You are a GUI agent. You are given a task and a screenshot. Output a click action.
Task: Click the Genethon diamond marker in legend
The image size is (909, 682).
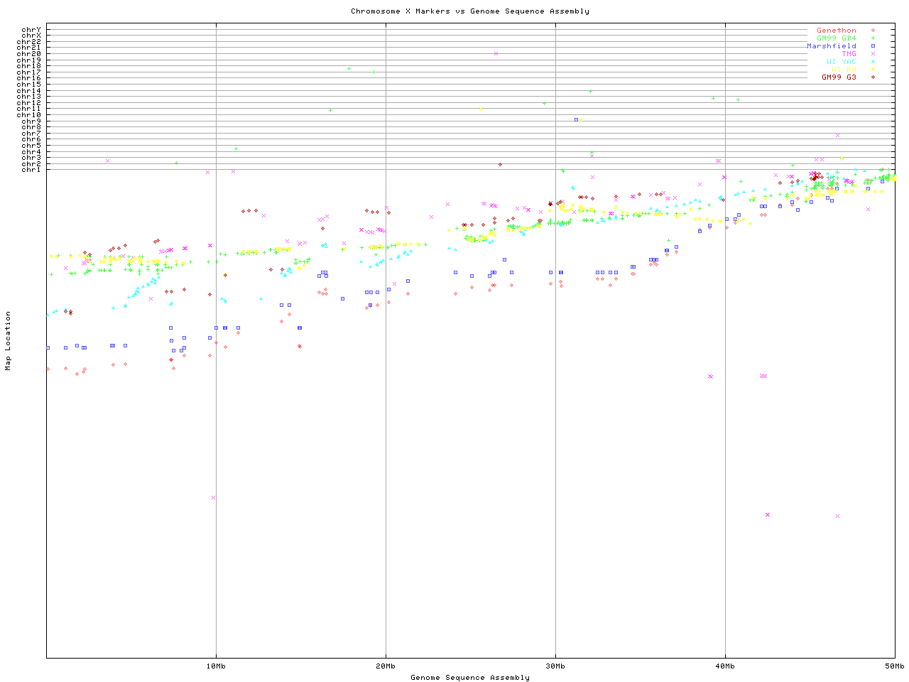(x=873, y=31)
